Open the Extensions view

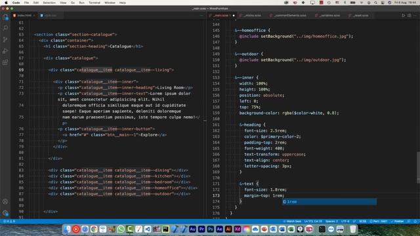[5, 62]
